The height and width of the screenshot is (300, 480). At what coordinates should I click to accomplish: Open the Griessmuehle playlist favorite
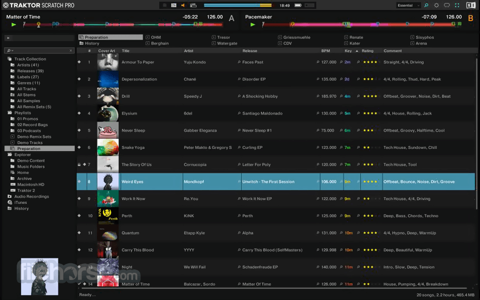click(294, 37)
